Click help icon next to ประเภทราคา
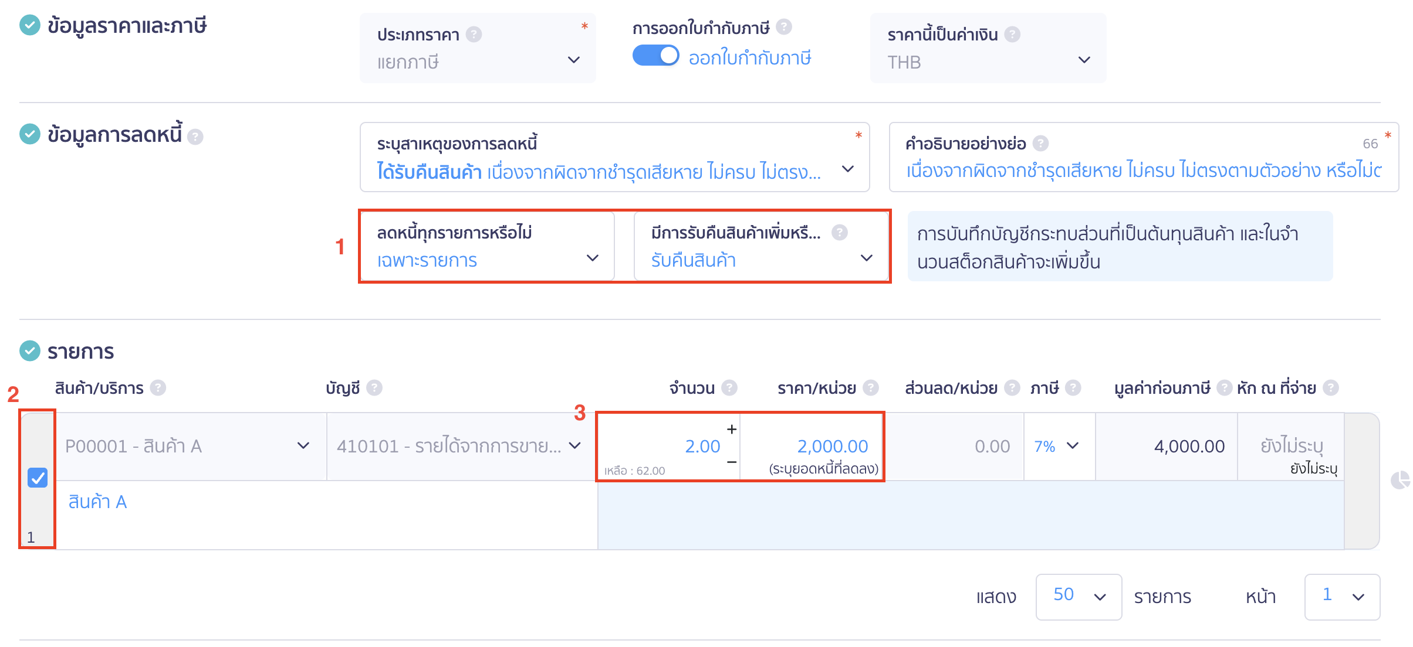Viewport: 1413px width, 647px height. pos(474,35)
